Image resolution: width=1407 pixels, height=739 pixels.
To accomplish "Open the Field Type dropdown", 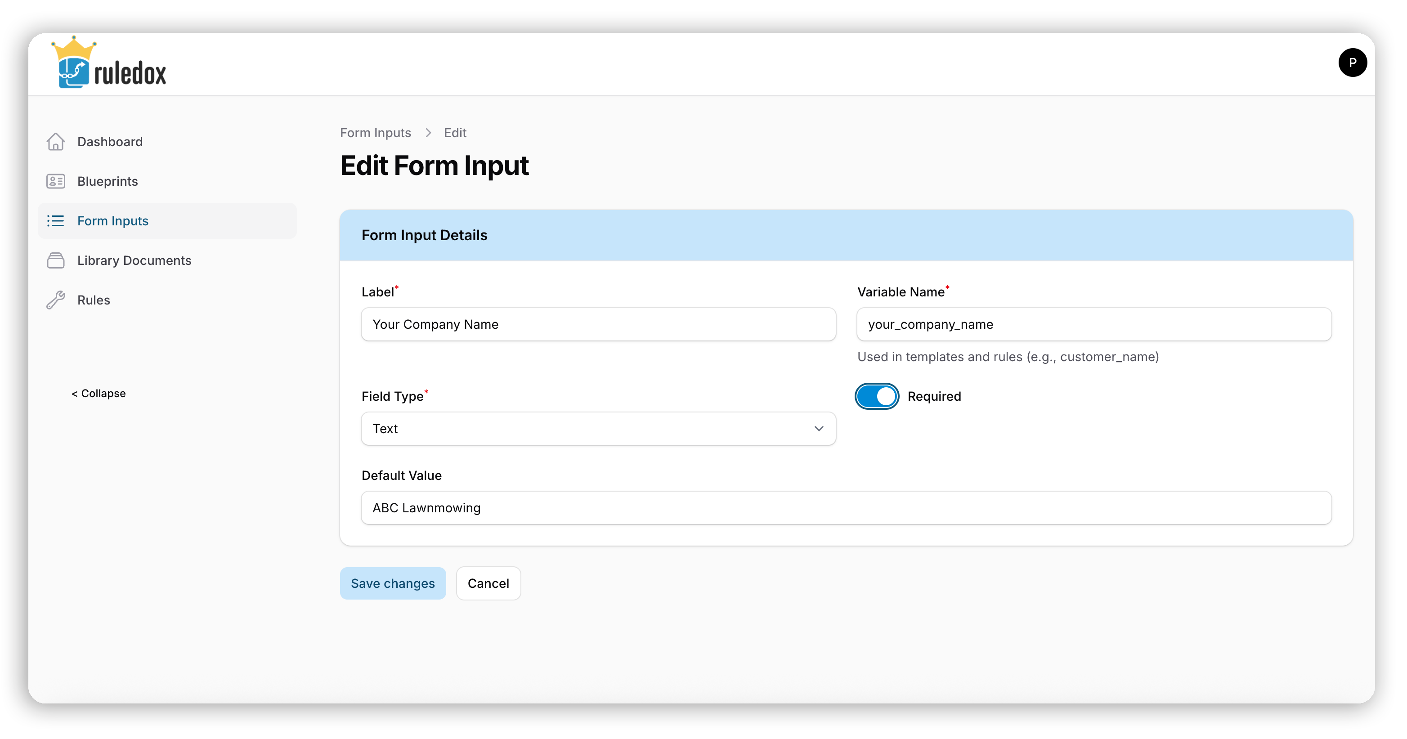I will coord(597,429).
